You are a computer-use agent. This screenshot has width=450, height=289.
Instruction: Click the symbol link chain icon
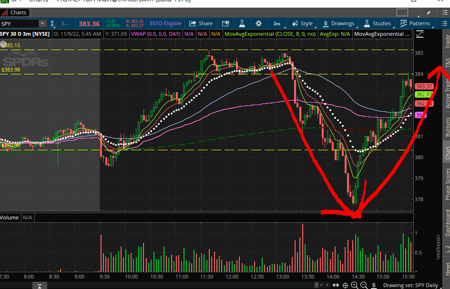coord(52,23)
